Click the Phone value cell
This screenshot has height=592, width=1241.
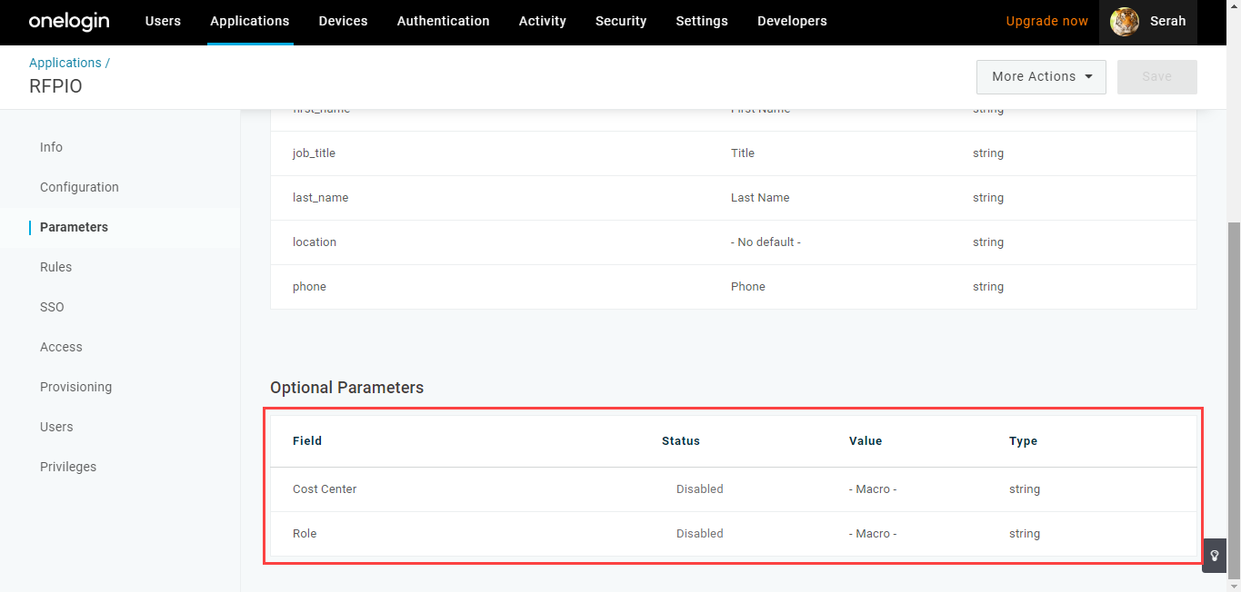coord(748,287)
